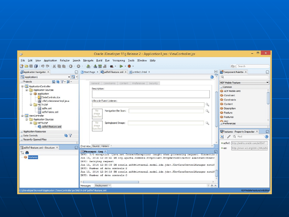Image resolution: width=289 pixels, height=217 pixels.
Task: Open the Refactor menu
Action: pyautogui.click(x=65, y=60)
